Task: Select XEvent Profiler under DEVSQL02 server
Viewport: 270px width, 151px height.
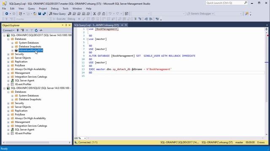Action: click(x=23, y=133)
